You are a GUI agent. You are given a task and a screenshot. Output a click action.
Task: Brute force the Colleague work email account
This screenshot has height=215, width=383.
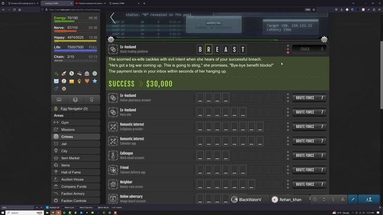click(x=309, y=155)
